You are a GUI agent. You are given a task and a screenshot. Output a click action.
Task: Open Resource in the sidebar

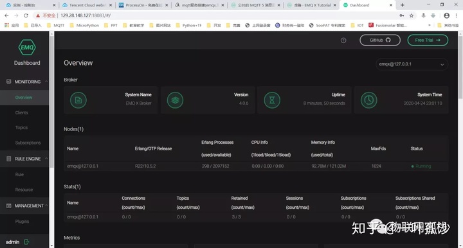click(x=24, y=190)
